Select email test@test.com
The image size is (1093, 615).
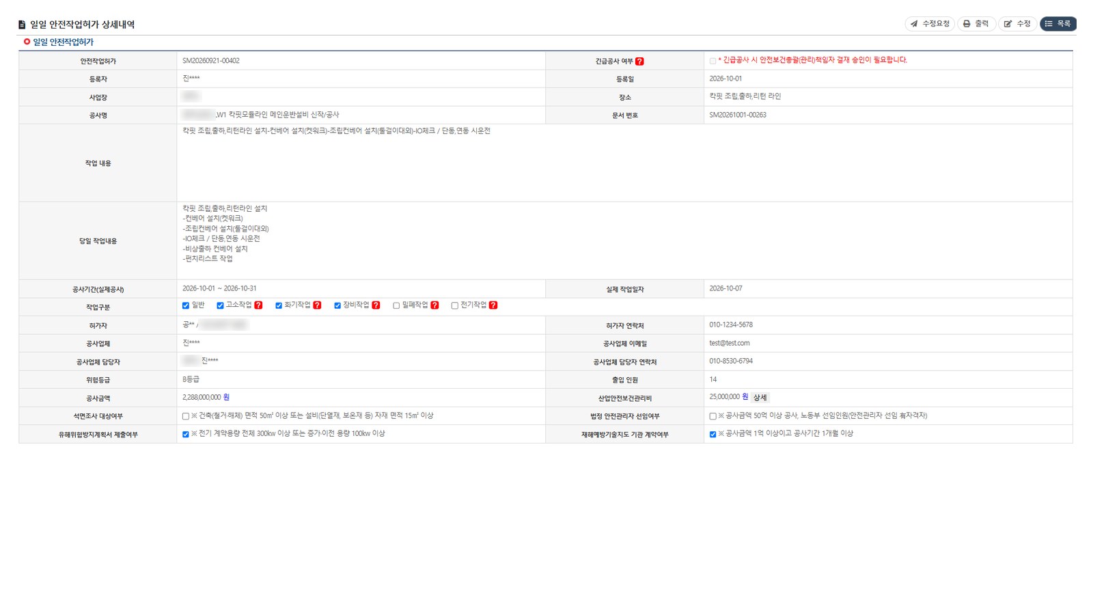(730, 343)
